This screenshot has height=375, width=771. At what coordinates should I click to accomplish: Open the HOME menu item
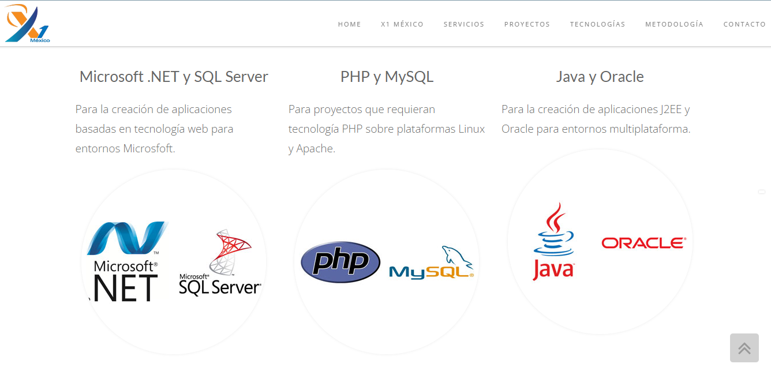[x=350, y=24]
